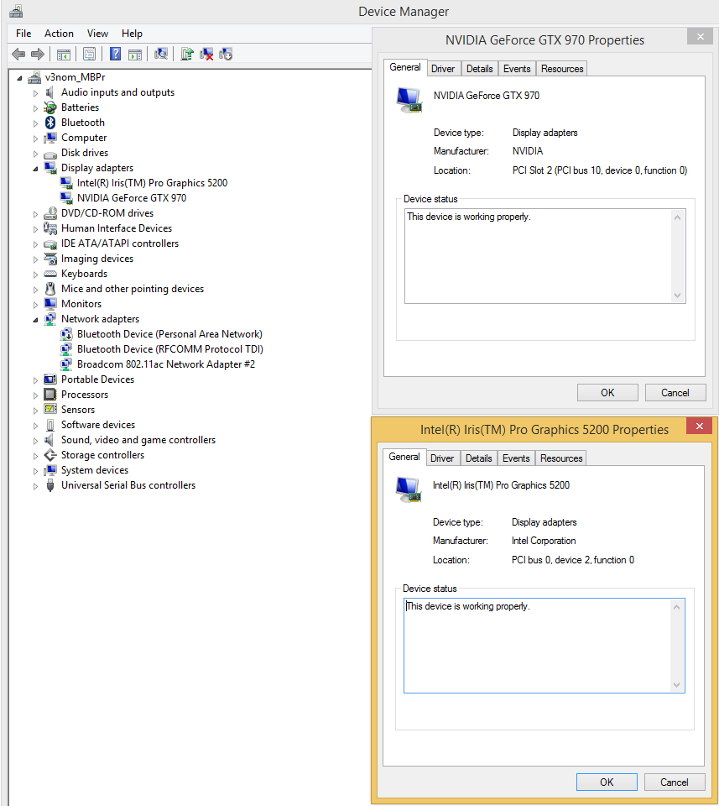719x806 pixels.
Task: Open the File menu
Action: (x=23, y=34)
